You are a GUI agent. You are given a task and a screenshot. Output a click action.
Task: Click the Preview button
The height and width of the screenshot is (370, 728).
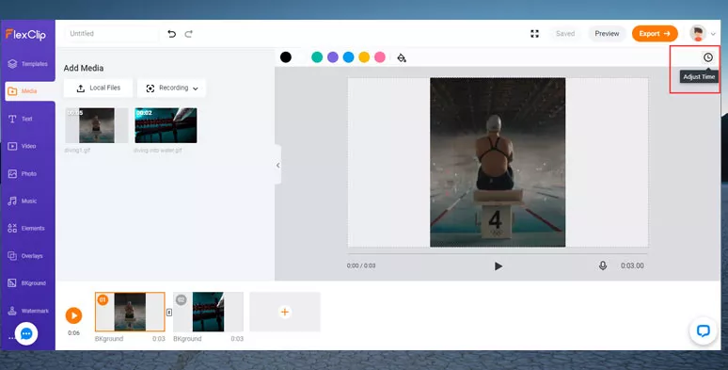point(607,34)
